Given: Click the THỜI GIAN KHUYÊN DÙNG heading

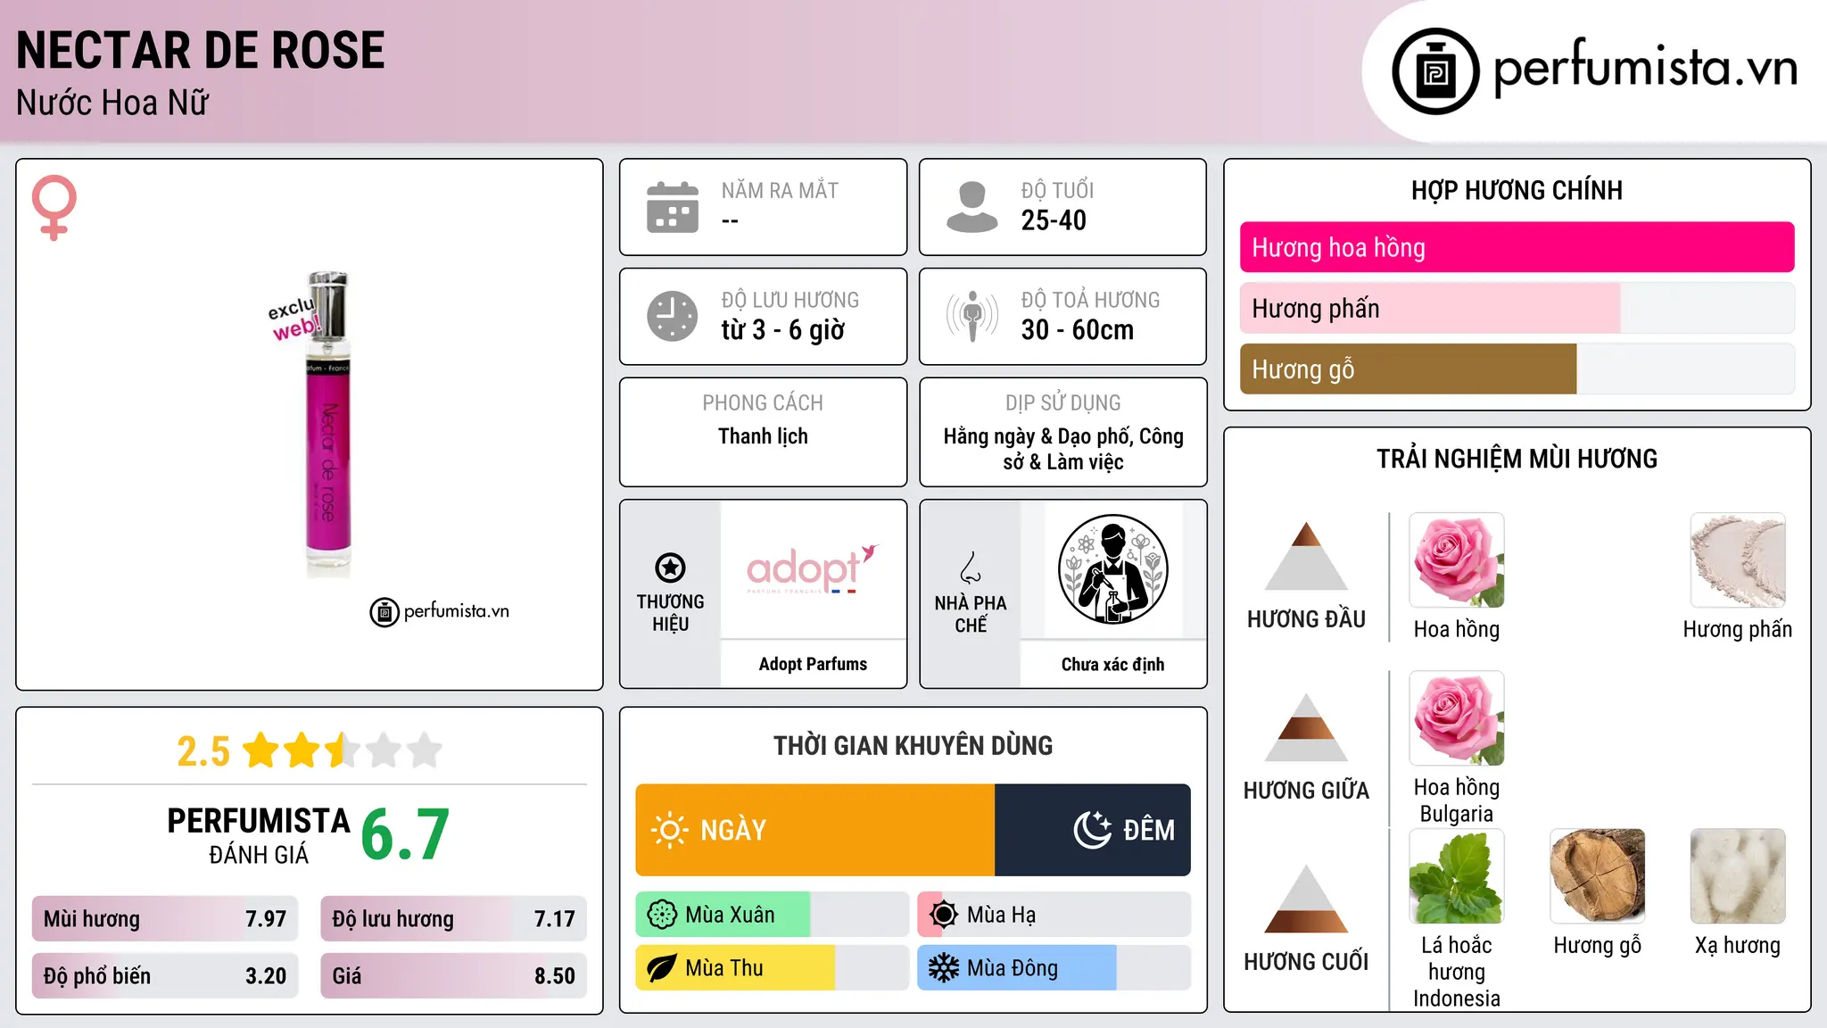Looking at the screenshot, I should [x=913, y=745].
